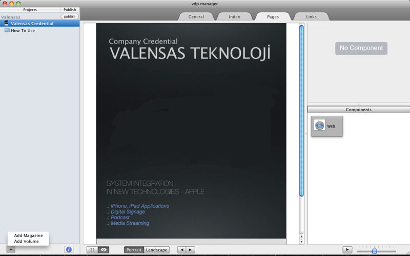
Task: Click the SYSTEM INTEGRATION text line
Action: pos(140,183)
